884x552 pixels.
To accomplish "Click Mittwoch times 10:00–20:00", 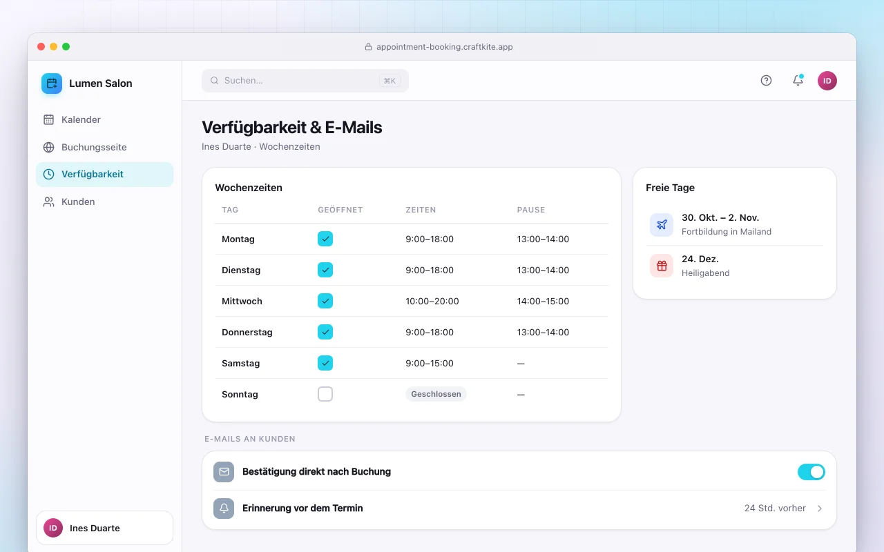I will tap(432, 302).
